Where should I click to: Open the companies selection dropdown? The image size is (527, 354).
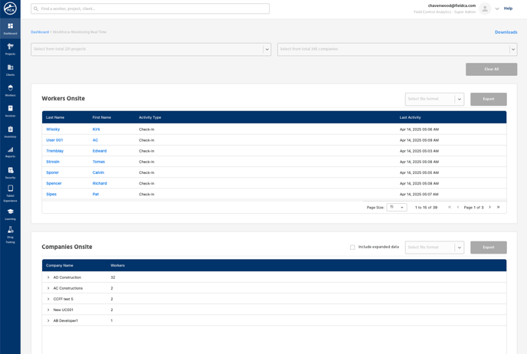pyautogui.click(x=397, y=49)
